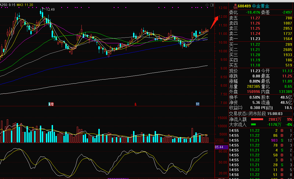
Task: Click the 7.00 price axis label
Action: tap(224, 103)
